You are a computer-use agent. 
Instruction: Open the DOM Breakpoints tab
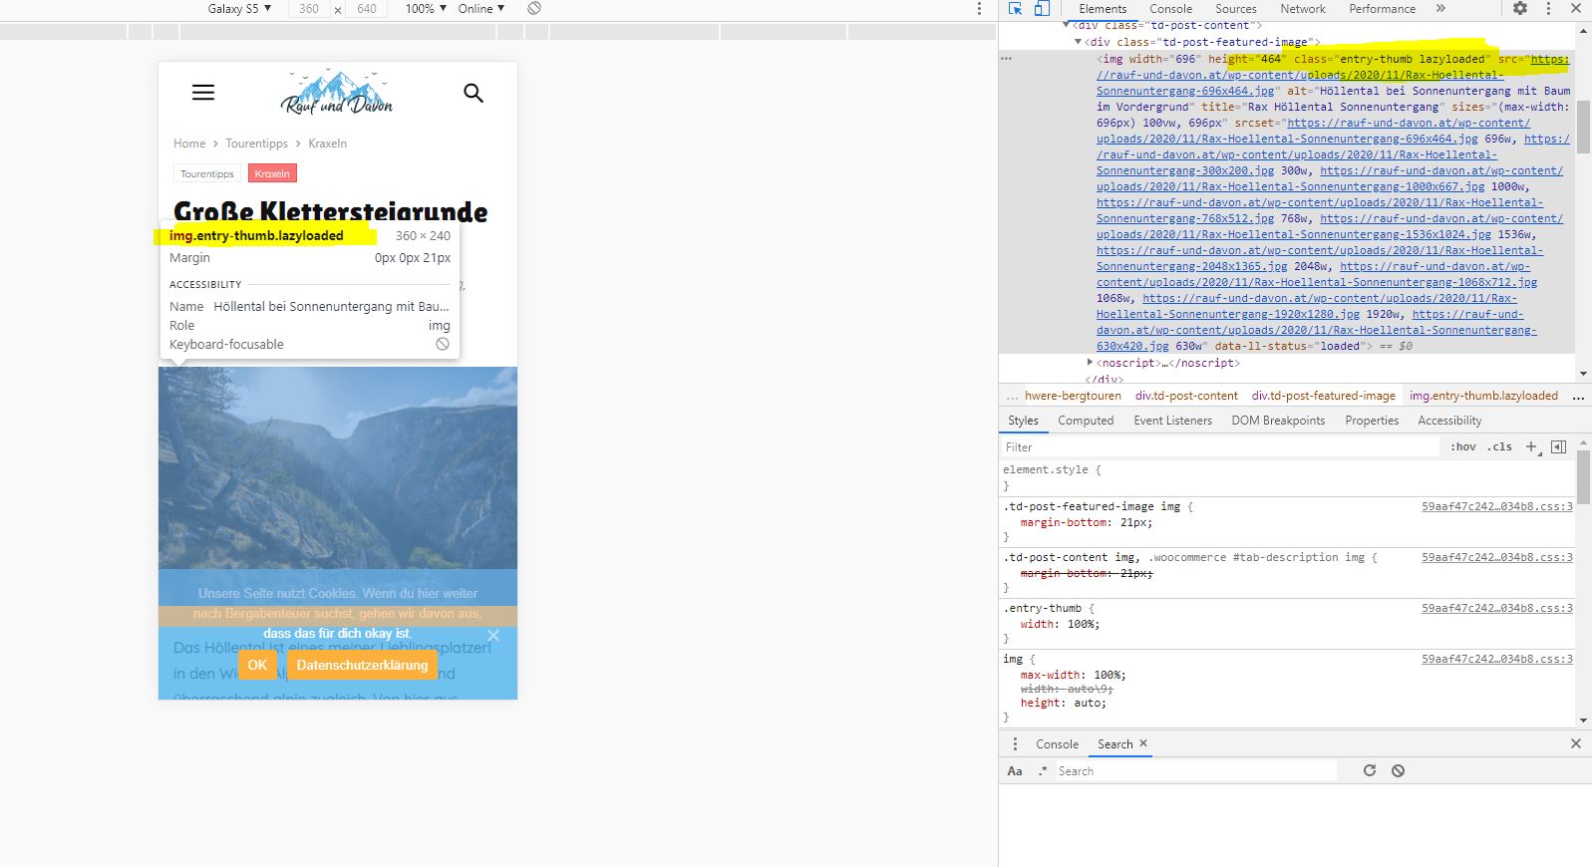point(1278,421)
